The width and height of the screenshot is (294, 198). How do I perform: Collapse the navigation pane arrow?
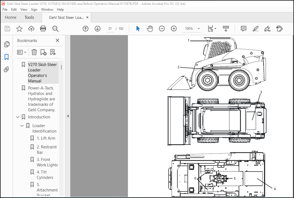(x=68, y=116)
